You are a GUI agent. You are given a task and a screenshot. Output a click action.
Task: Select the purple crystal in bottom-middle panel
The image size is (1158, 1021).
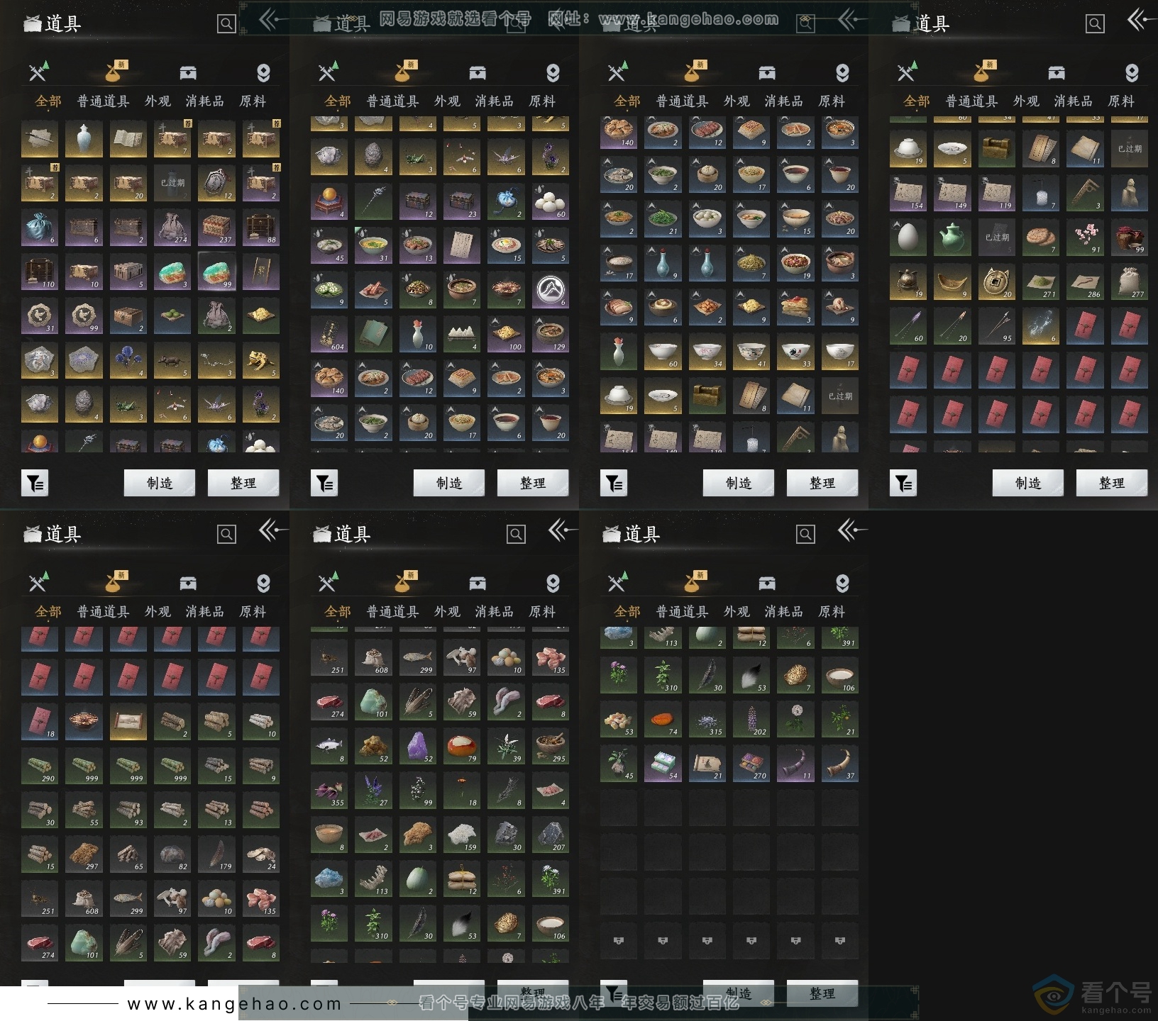418,745
